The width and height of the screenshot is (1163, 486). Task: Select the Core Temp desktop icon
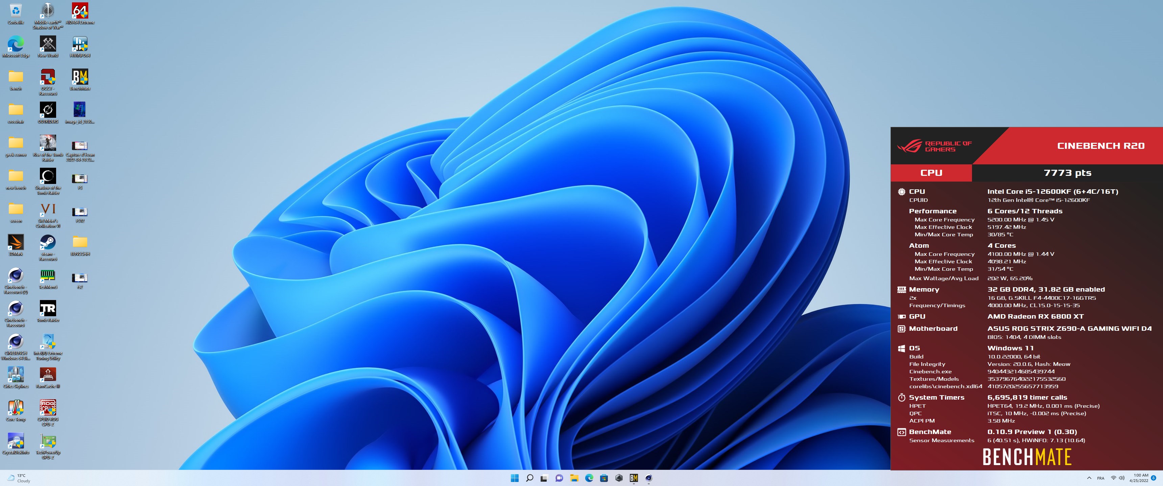[16, 410]
